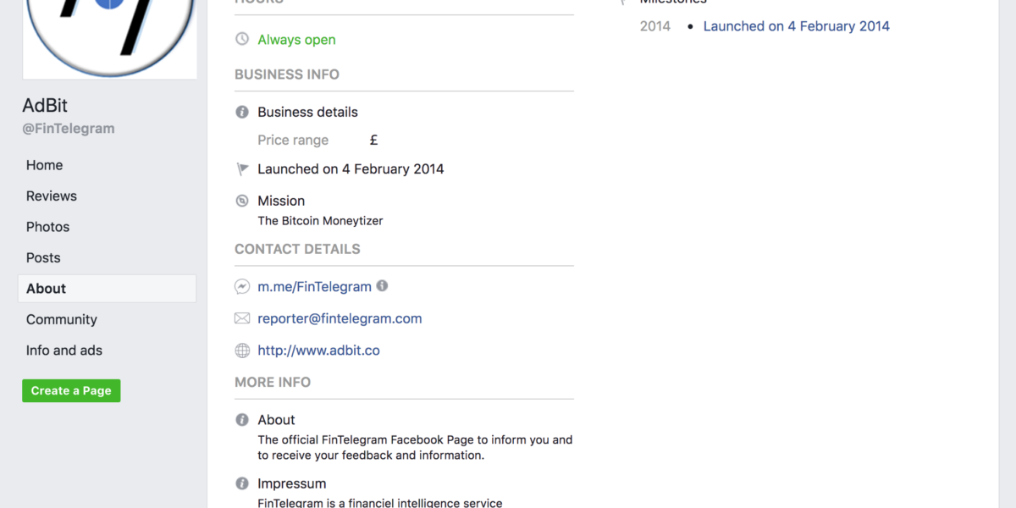Click the Messenger icon in Contact Details

(242, 287)
